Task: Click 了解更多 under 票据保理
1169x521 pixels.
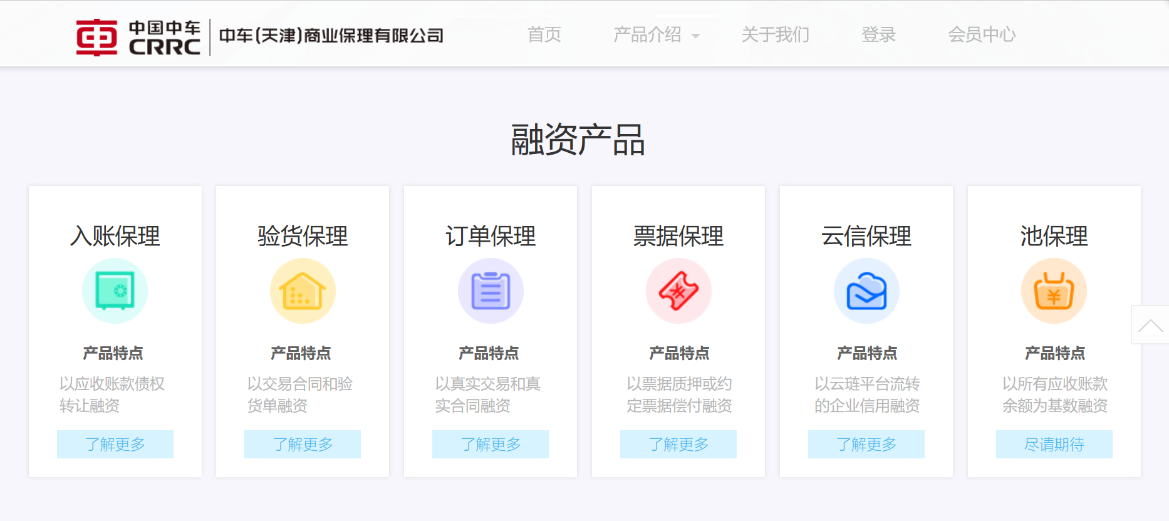Action: click(x=678, y=444)
